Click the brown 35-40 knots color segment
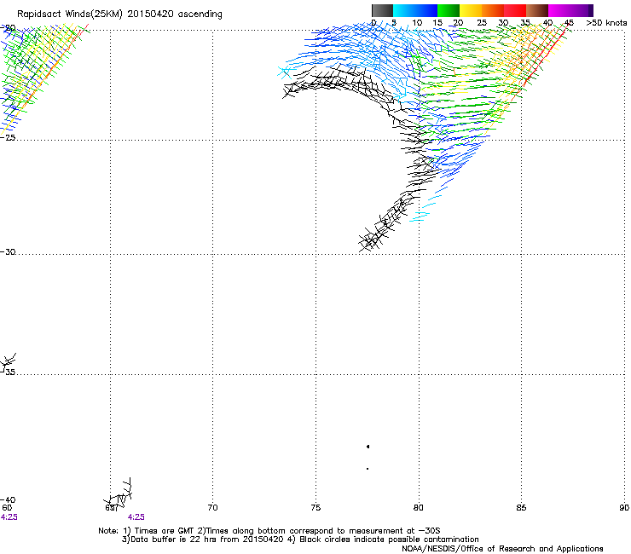This screenshot has width=631, height=554. 537,10
